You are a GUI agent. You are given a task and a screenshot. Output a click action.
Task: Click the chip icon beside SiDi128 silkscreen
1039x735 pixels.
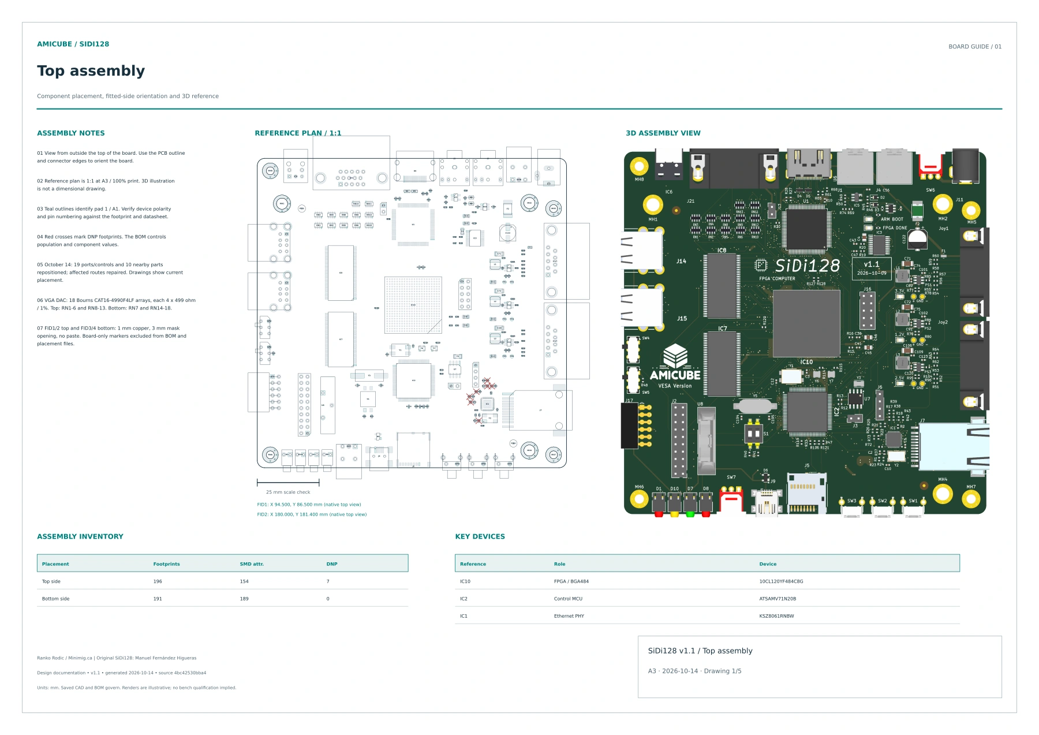click(x=761, y=265)
